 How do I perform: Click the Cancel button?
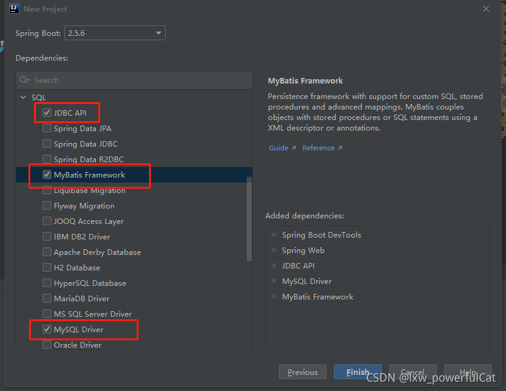pos(413,372)
